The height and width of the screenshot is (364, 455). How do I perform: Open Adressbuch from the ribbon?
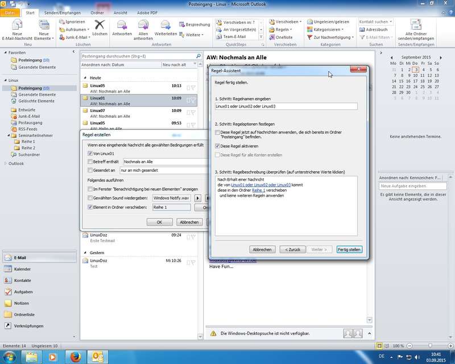point(377,29)
